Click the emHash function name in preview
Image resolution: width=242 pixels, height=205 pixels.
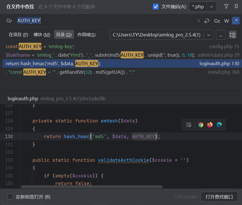tap(109, 121)
